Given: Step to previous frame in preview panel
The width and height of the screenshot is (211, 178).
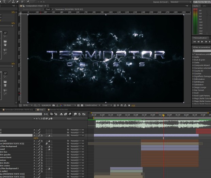Looking at the screenshot, I should click(x=198, y=42).
